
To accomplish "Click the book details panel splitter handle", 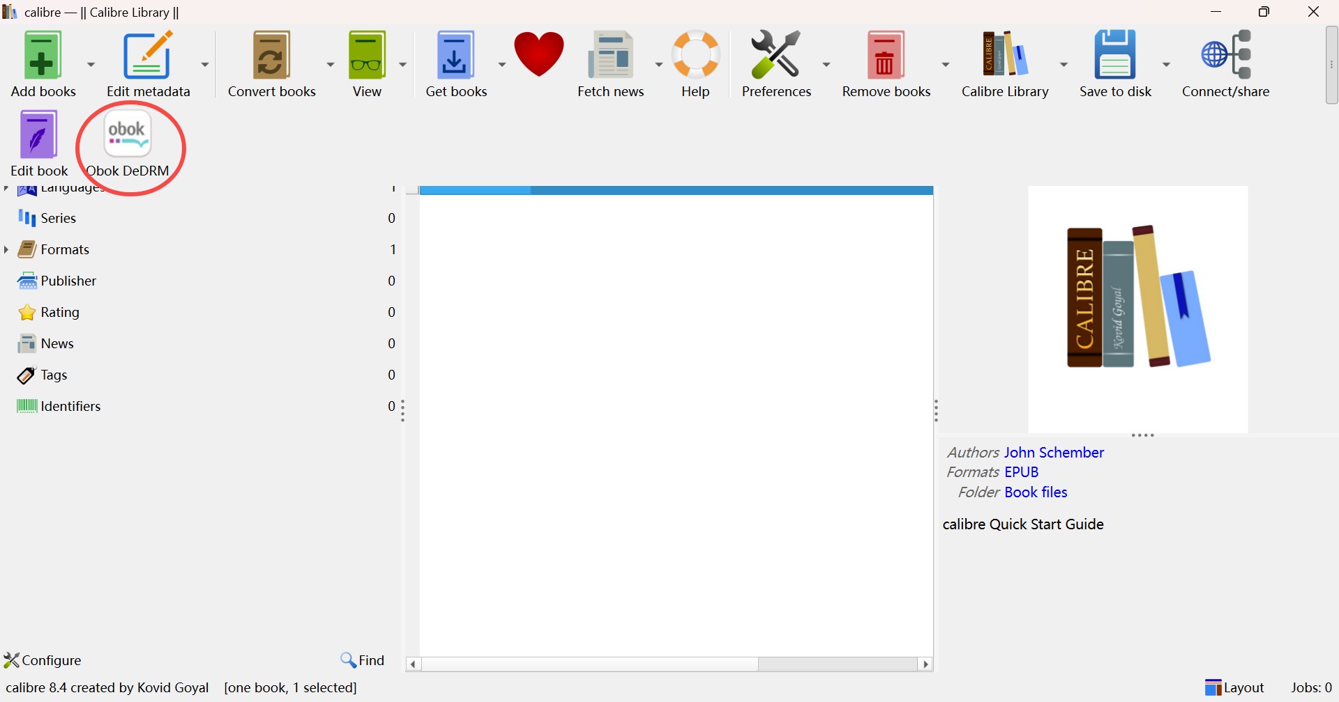I will 937,411.
